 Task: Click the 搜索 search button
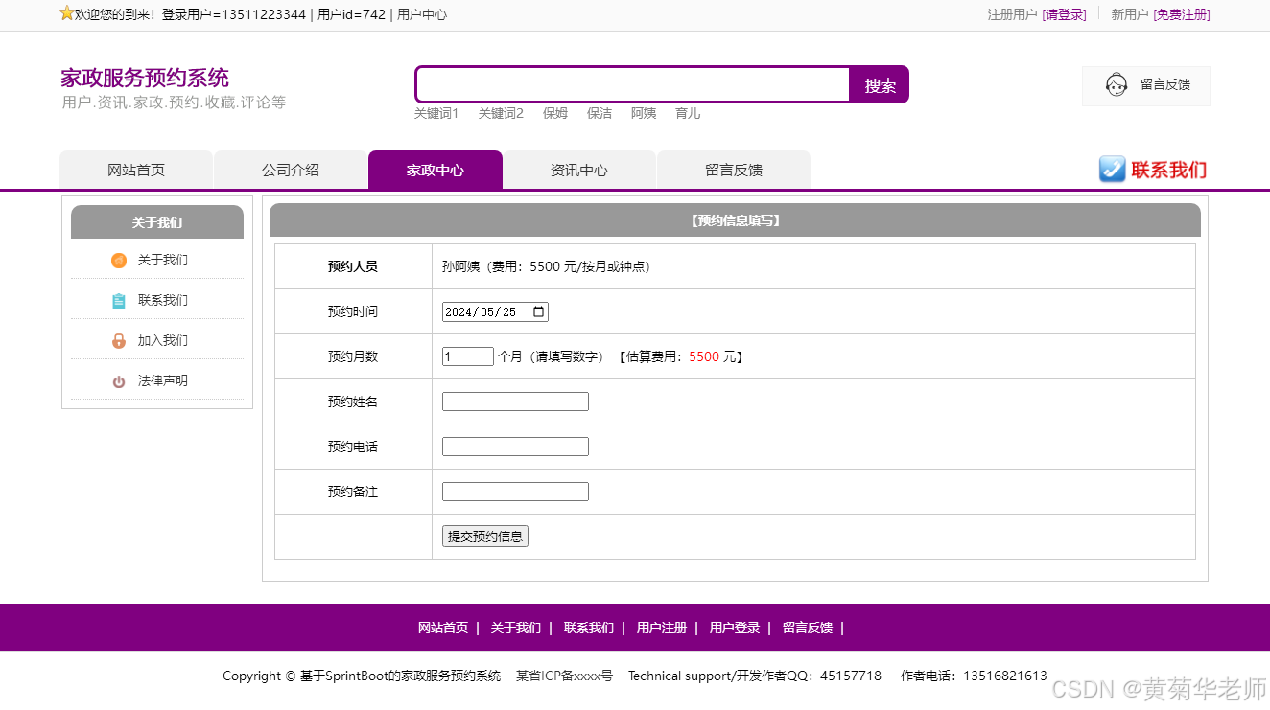[x=878, y=84]
